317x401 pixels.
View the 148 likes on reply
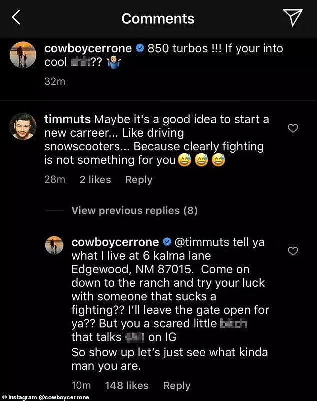click(126, 386)
